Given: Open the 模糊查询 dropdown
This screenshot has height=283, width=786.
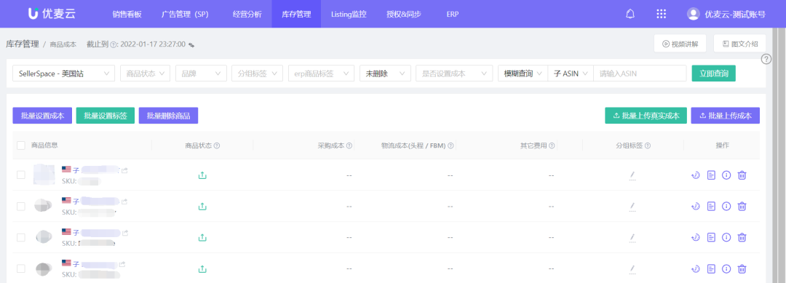Looking at the screenshot, I should 523,73.
